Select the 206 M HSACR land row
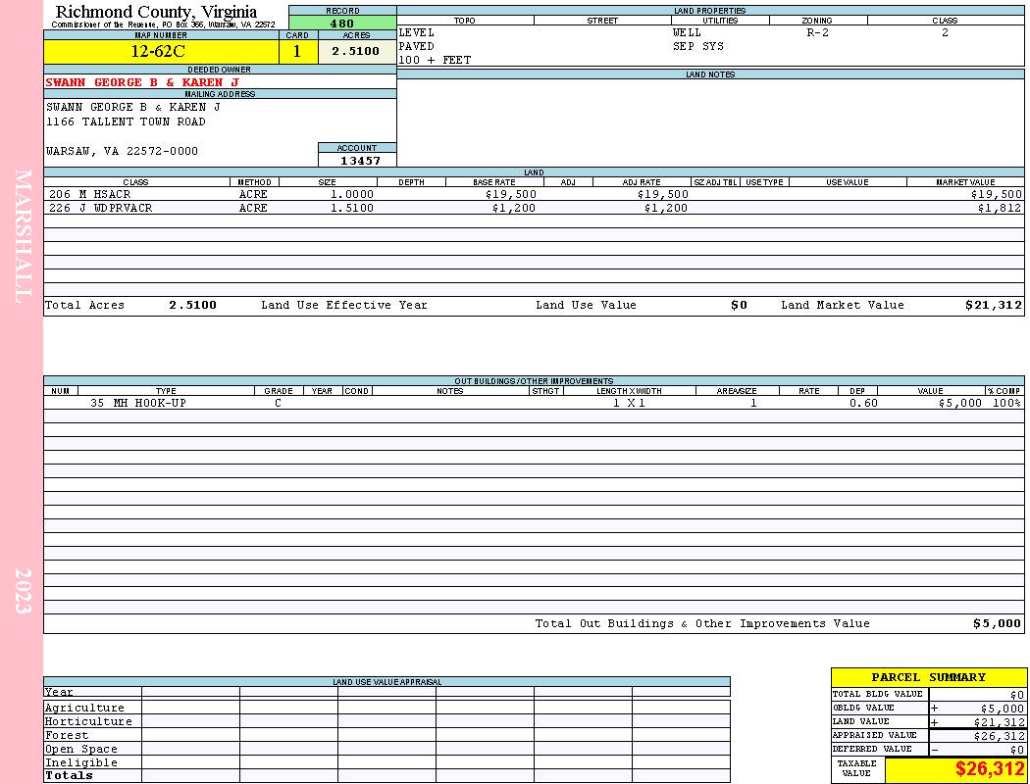 coord(534,194)
